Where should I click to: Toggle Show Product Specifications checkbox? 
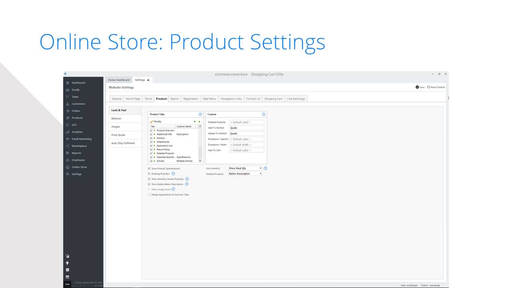pos(149,168)
